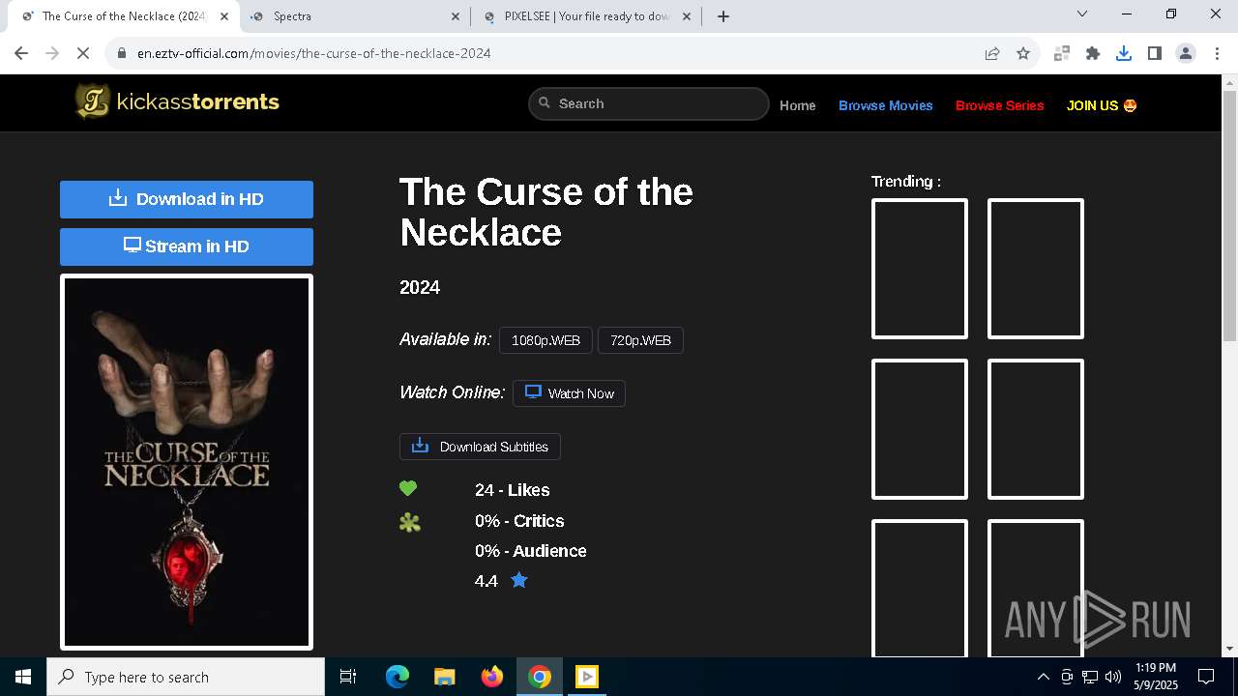Click the Windows taskbar search box
Screen dimensions: 1238x696
(x=186, y=677)
